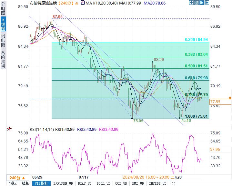The width and height of the screenshot is (232, 186).
Task: Click the orange circle icon after 240分
Action: 77,4
